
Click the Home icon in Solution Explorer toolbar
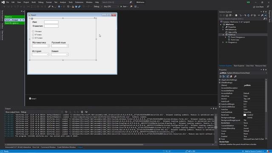(x=227, y=15)
